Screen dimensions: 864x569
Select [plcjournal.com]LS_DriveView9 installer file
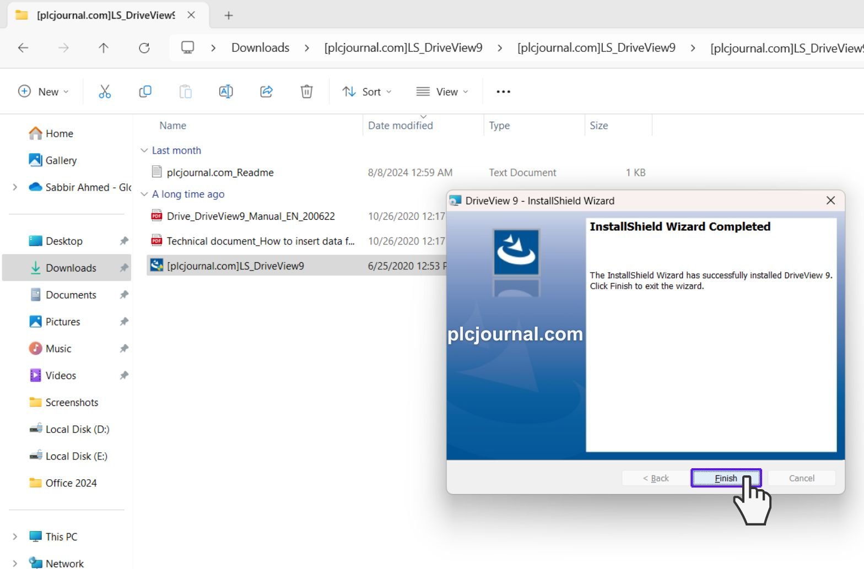(x=235, y=265)
